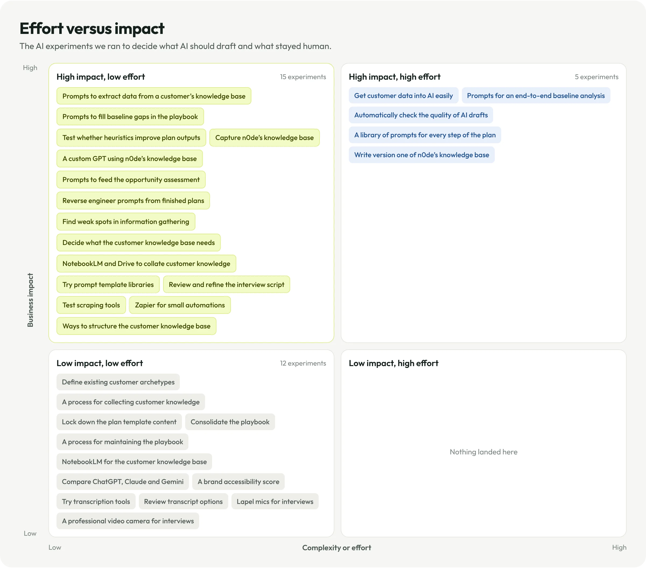Screen dimensions: 646x568
Task: Select 'A brand accessibility score' chip
Action: click(x=238, y=482)
